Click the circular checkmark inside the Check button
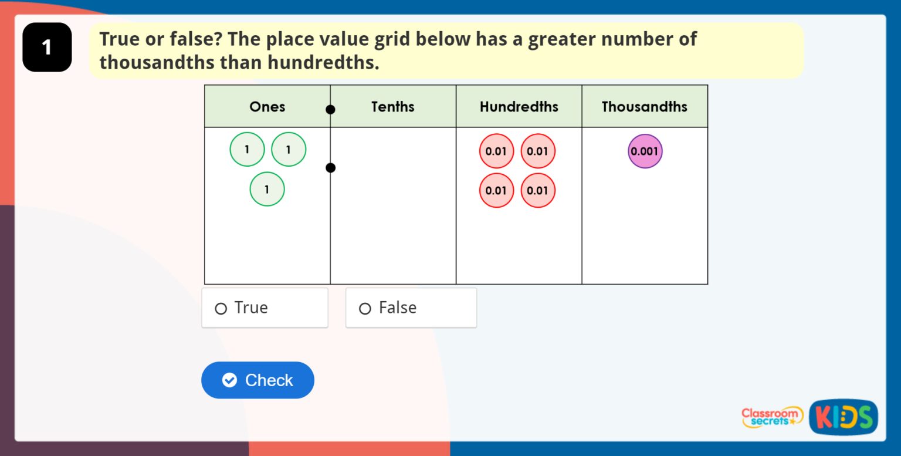 (229, 380)
